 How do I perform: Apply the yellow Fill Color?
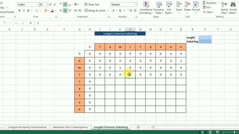[46, 11]
